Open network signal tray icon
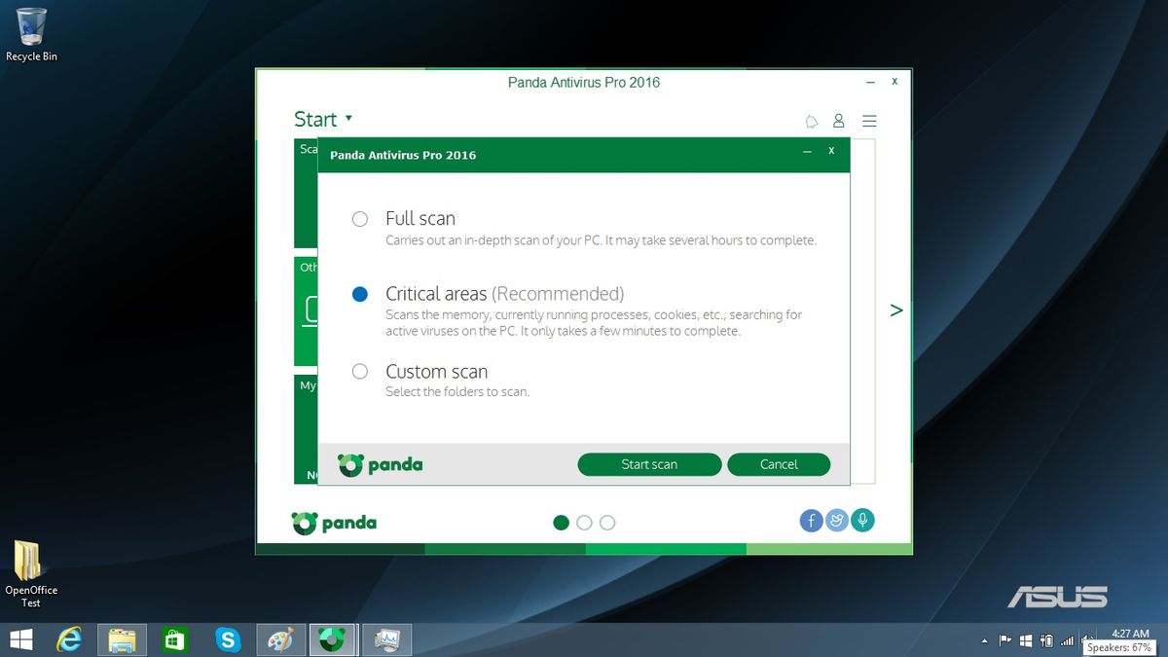This screenshot has height=657, width=1168. [x=1068, y=640]
